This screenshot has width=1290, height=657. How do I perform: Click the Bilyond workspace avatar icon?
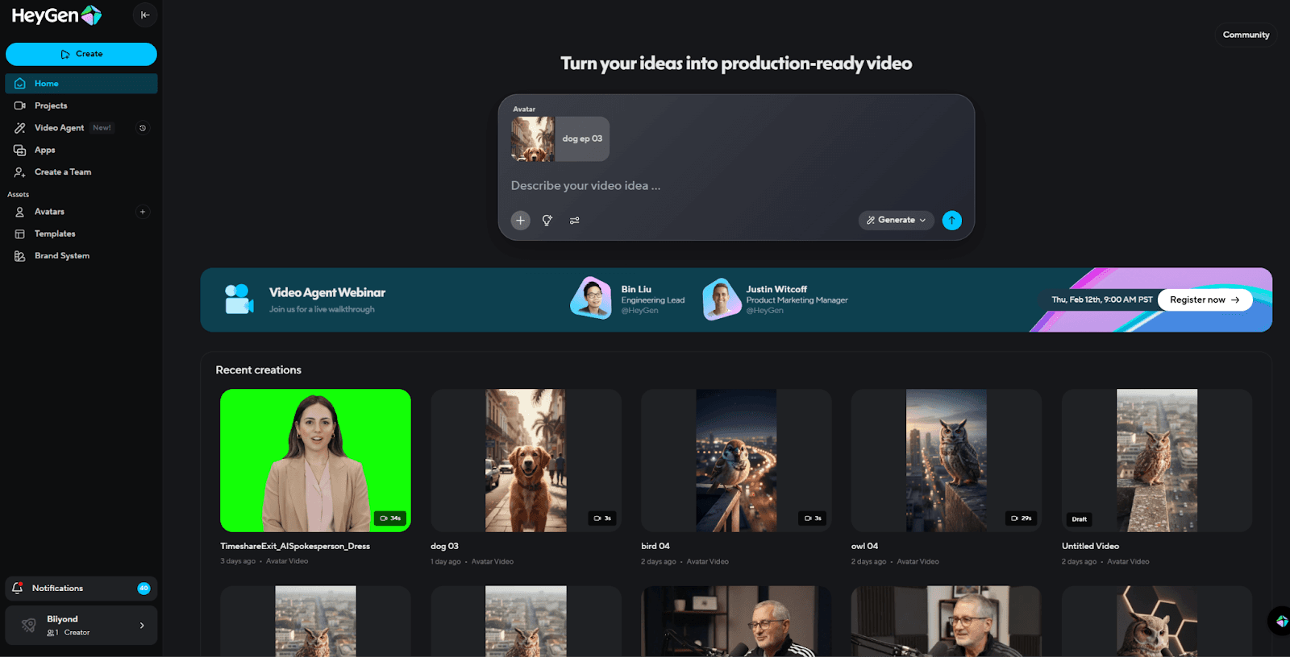pos(28,626)
